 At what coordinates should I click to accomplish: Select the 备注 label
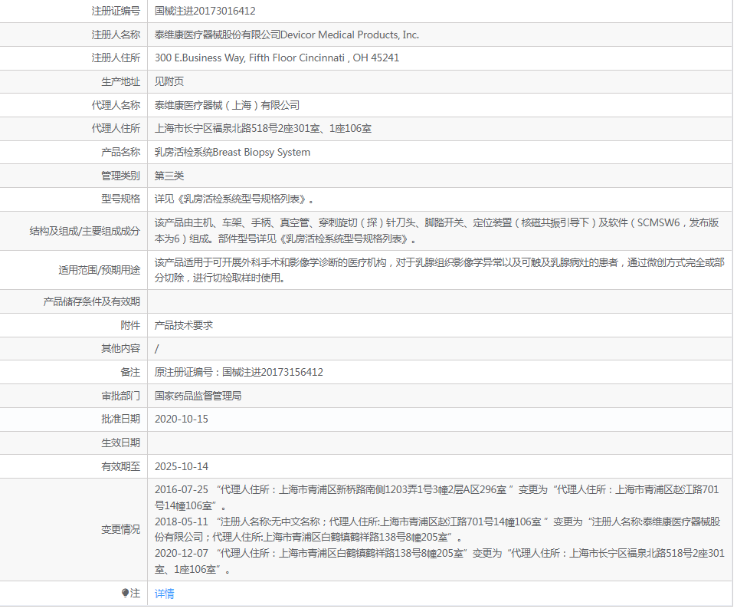coord(130,372)
